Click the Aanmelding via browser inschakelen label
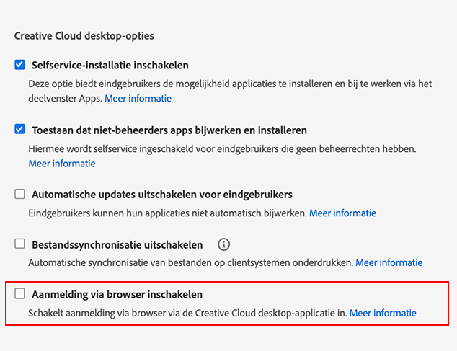 click(117, 294)
